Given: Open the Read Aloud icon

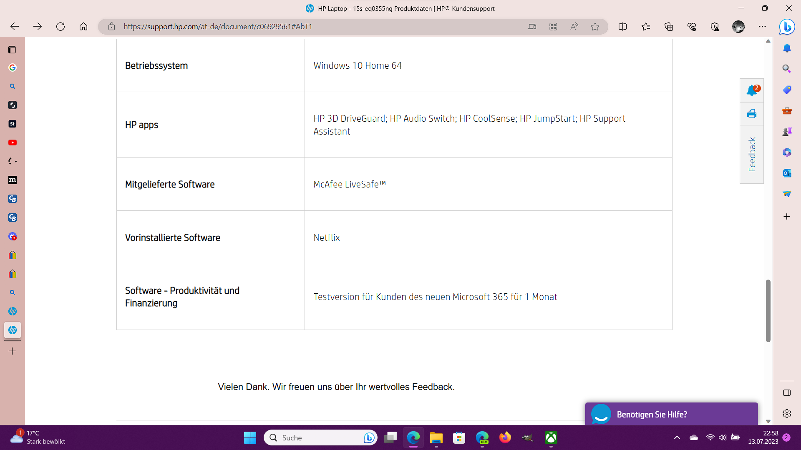Looking at the screenshot, I should pos(574,27).
